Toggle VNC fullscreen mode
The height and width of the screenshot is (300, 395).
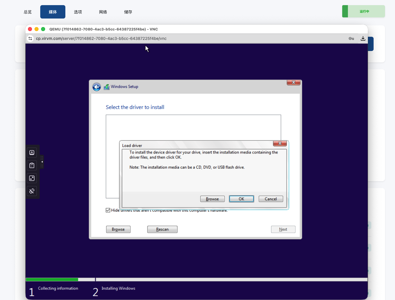pyautogui.click(x=32, y=178)
